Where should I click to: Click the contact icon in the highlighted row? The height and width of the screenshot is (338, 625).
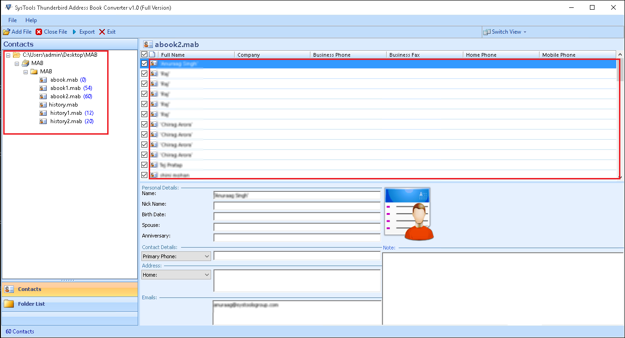coord(154,64)
